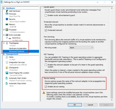Screen dimensions: 116x109
Task: Click the Management section header
Action: point(12,54)
